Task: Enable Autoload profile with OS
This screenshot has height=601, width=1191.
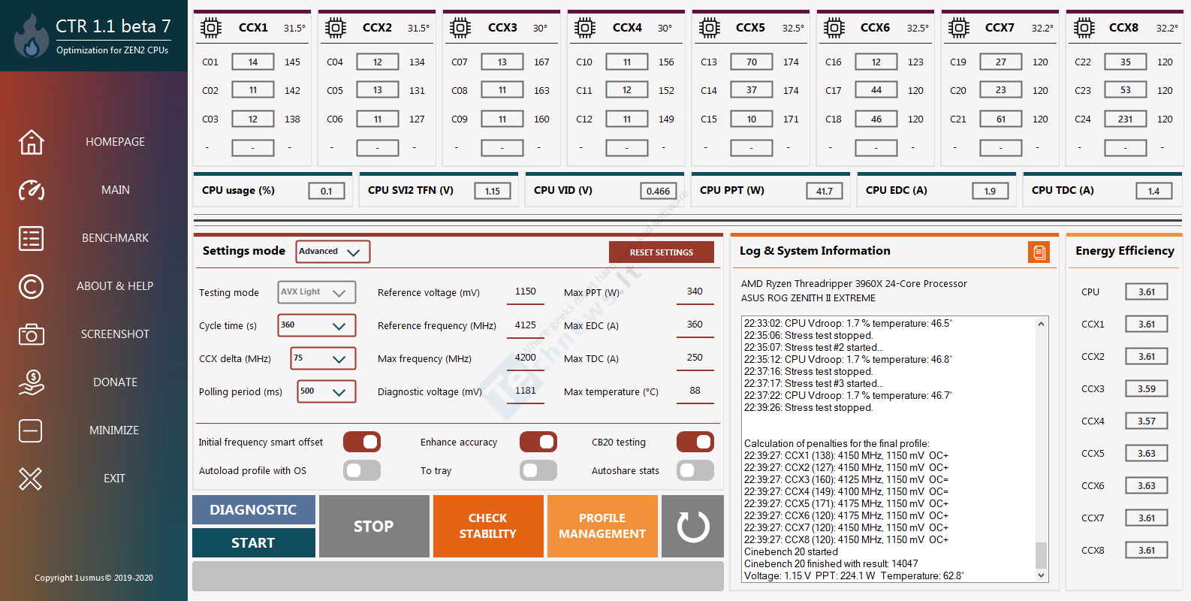Action: (x=362, y=470)
